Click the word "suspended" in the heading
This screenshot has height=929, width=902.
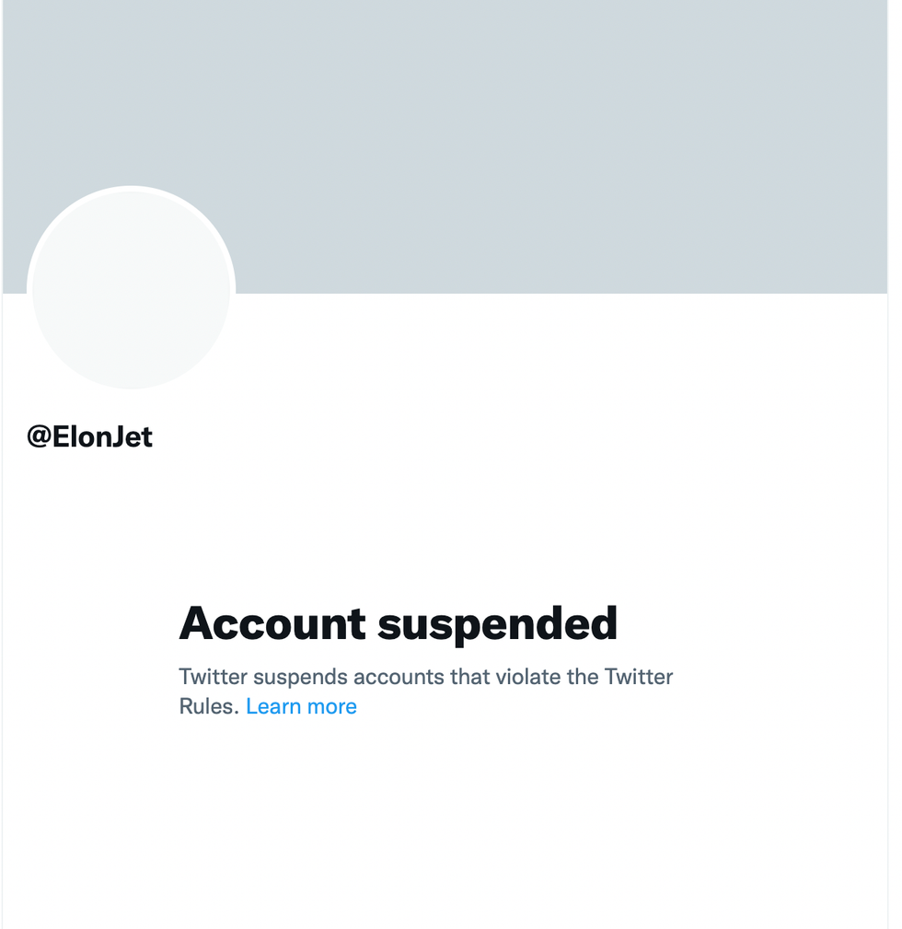coord(497,624)
